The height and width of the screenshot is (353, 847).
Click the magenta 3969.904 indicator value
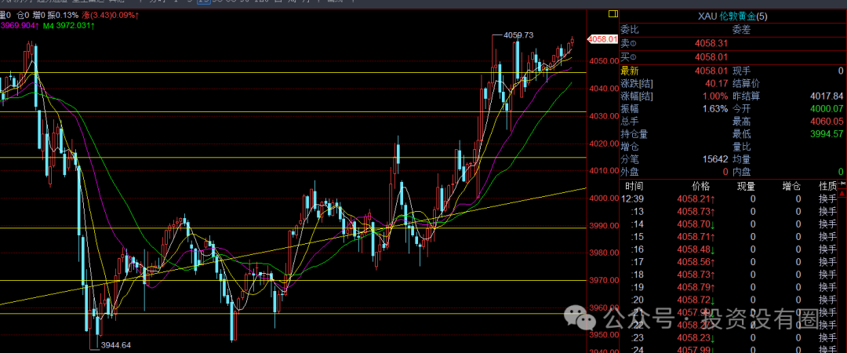click(20, 25)
